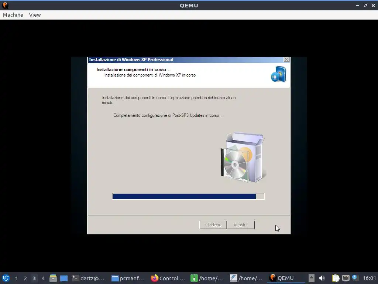Switch to the dartz@ terminal window
The width and height of the screenshot is (378, 284).
89,278
